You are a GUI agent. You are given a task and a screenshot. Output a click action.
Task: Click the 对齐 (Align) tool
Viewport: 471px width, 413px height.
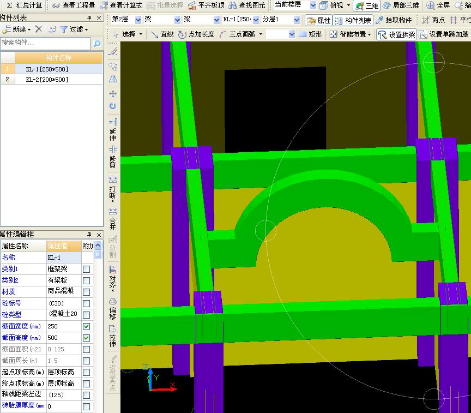pos(113,278)
